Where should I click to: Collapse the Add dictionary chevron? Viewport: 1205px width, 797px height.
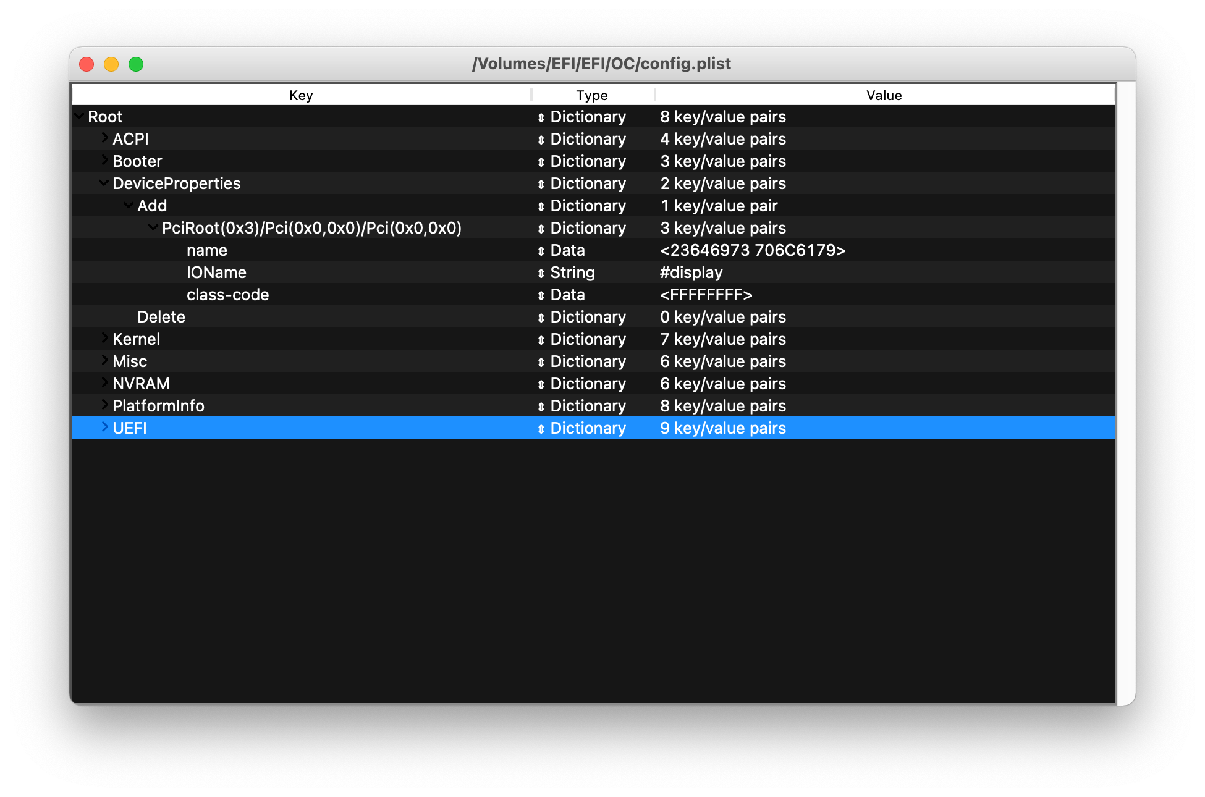[129, 205]
